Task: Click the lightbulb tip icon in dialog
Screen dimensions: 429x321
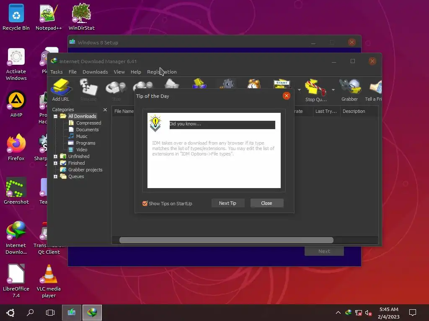Action: tap(155, 123)
